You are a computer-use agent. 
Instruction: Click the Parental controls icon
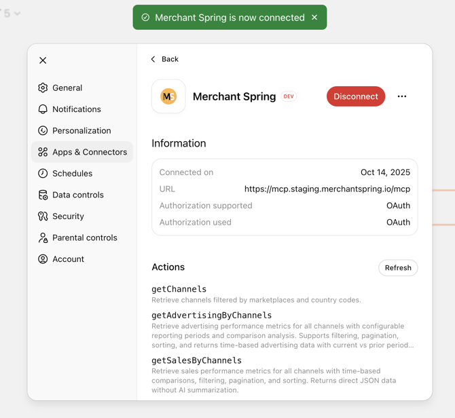[43, 237]
